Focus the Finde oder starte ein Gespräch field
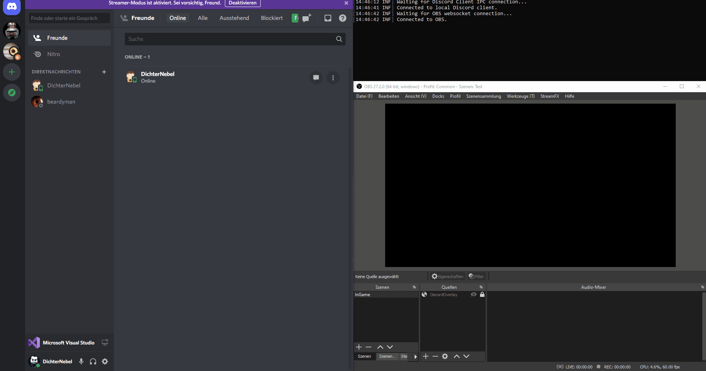 [x=69, y=18]
